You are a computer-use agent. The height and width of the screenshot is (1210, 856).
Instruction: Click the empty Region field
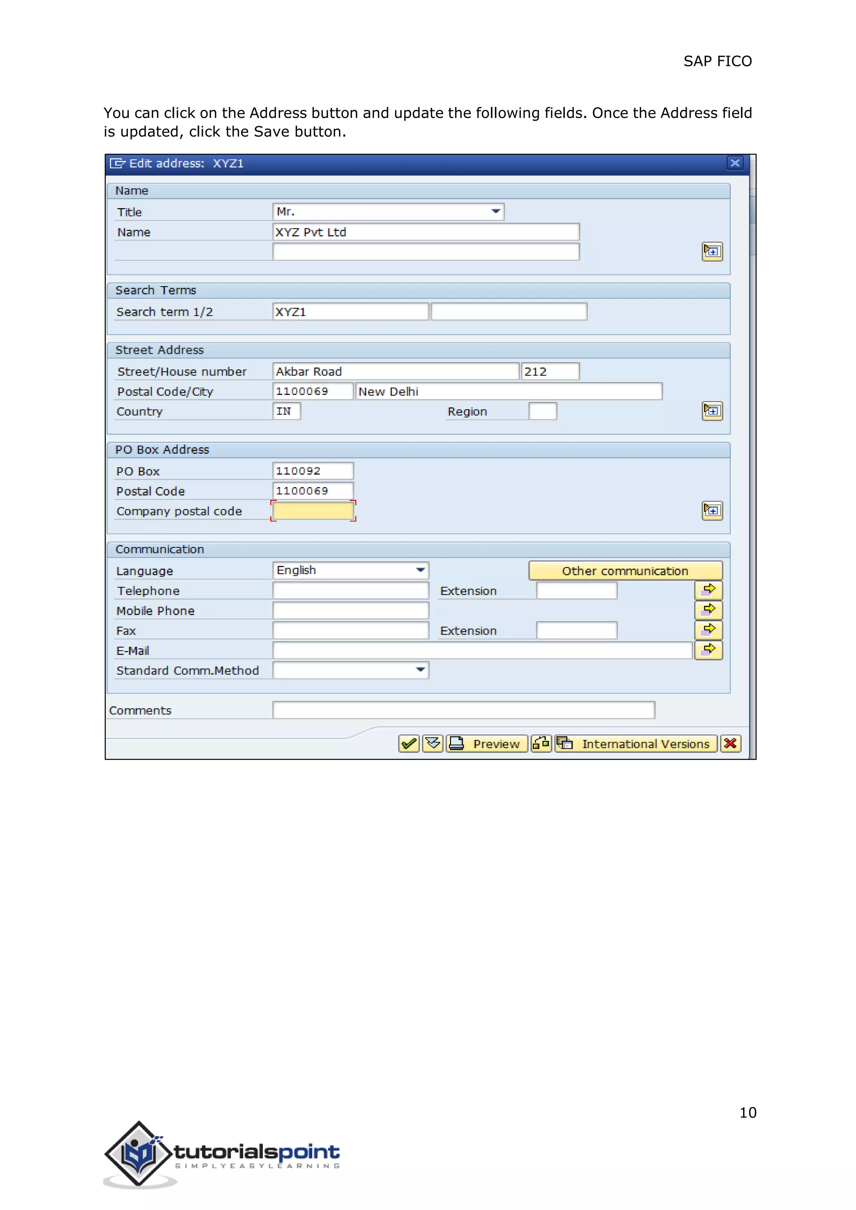(x=543, y=411)
